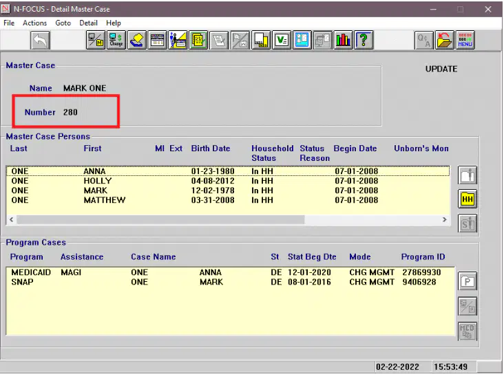Click the Program ID column header
The width and height of the screenshot is (504, 374).
click(423, 257)
